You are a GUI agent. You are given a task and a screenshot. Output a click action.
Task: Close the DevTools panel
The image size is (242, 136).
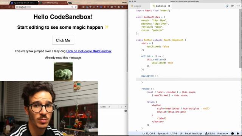[x=126, y=107]
